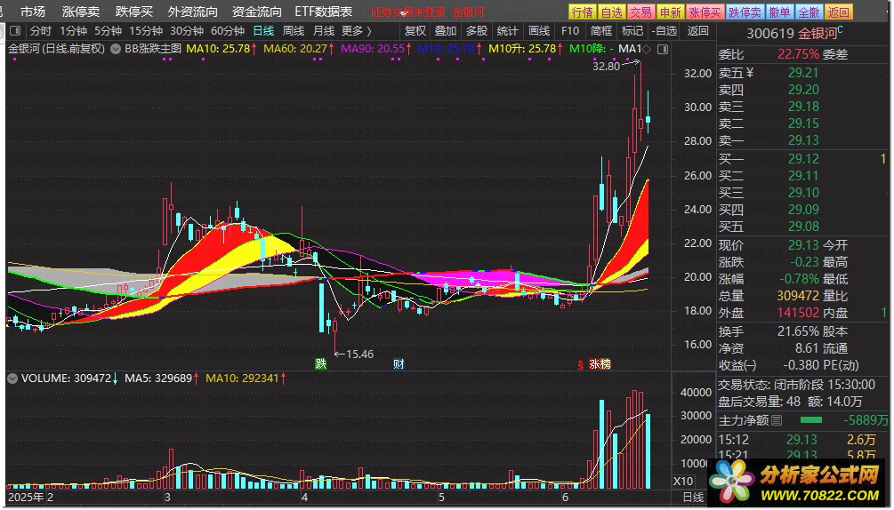
Task: Click the 卖五 price 29.21
Action: coord(803,73)
